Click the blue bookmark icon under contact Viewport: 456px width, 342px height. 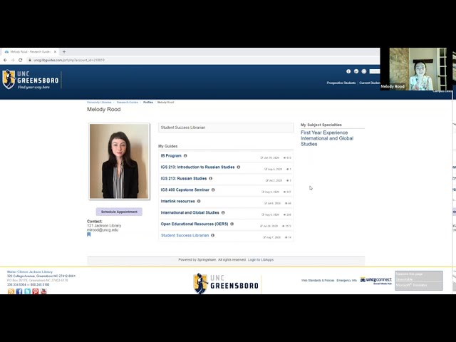click(88, 234)
